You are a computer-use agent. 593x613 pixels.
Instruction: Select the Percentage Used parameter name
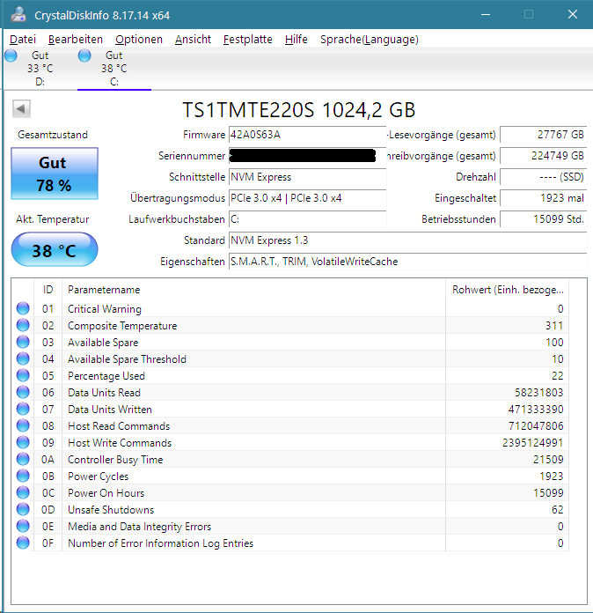point(106,376)
